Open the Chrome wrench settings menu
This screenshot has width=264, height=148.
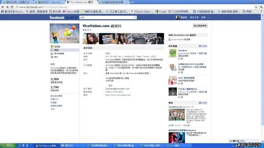click(x=261, y=7)
